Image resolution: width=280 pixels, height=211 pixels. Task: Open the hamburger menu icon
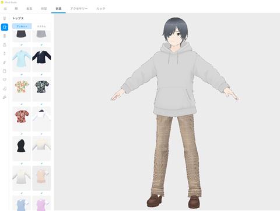(x=5, y=9)
